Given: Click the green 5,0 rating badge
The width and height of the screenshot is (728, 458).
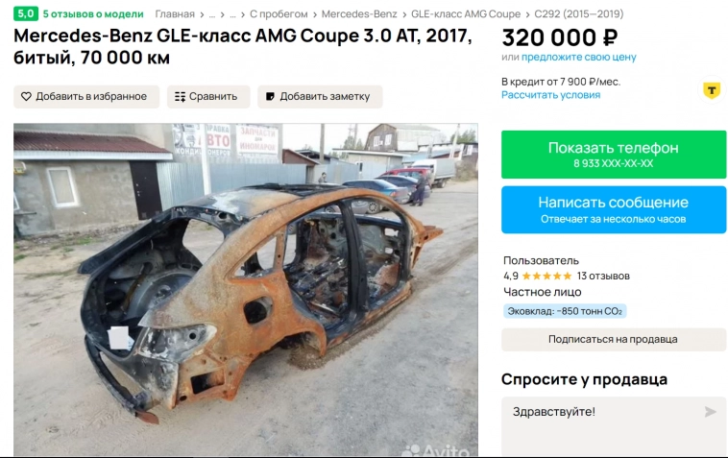Looking at the screenshot, I should point(26,13).
